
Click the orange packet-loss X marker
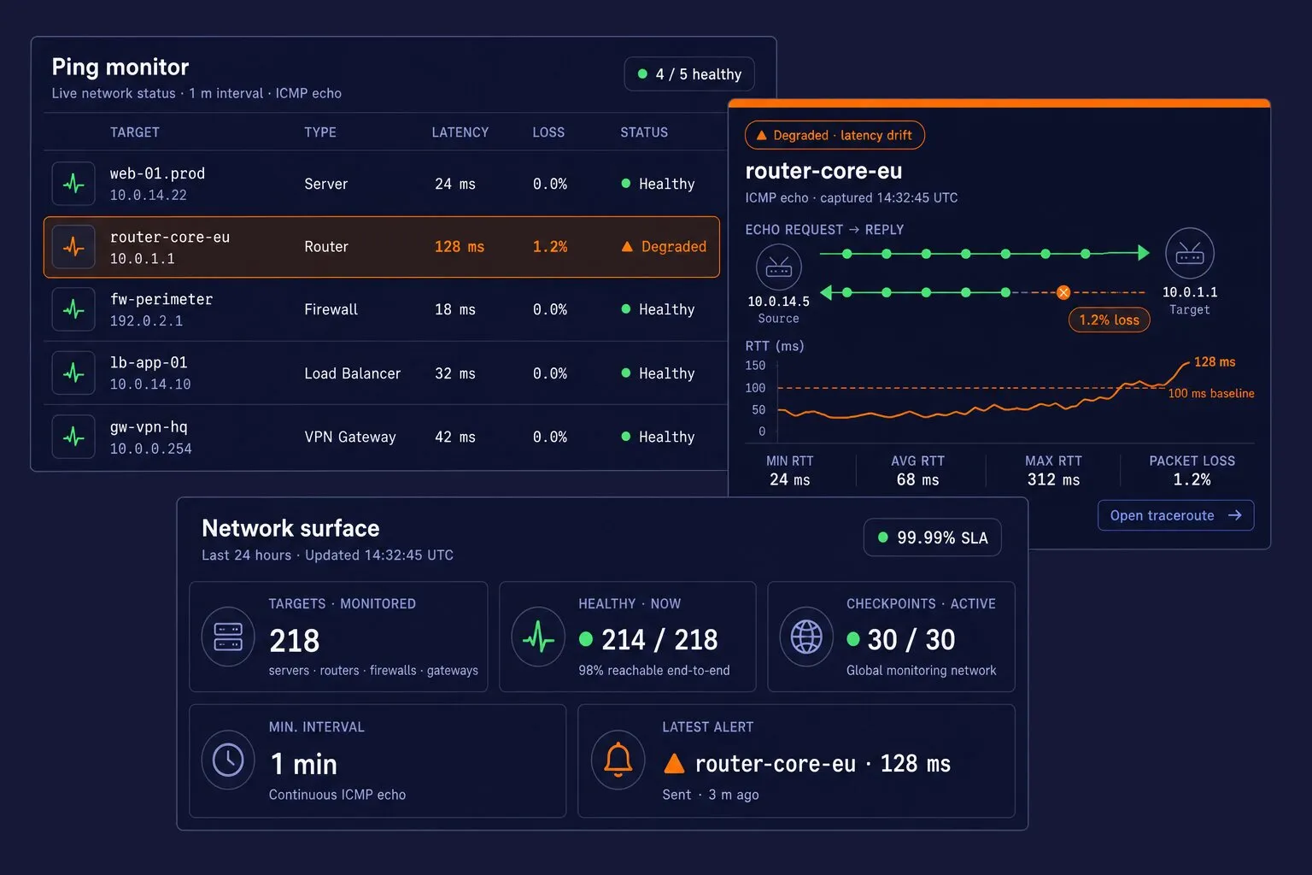click(1063, 292)
